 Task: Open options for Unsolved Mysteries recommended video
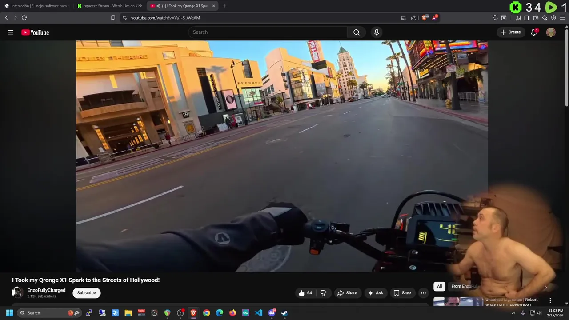pyautogui.click(x=550, y=300)
